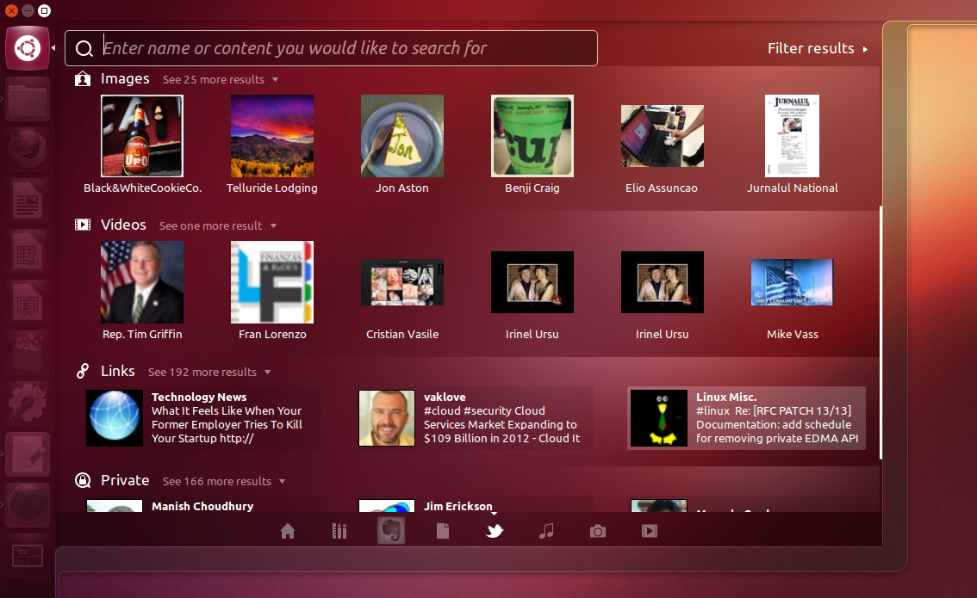This screenshot has height=598, width=977.
Task: Open the Files lens document icon
Action: click(x=442, y=531)
